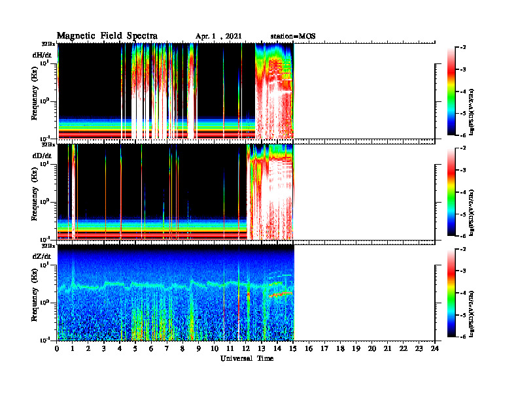
Task: Click the 'Magnetic Field Spectra' title
Action: click(x=107, y=36)
